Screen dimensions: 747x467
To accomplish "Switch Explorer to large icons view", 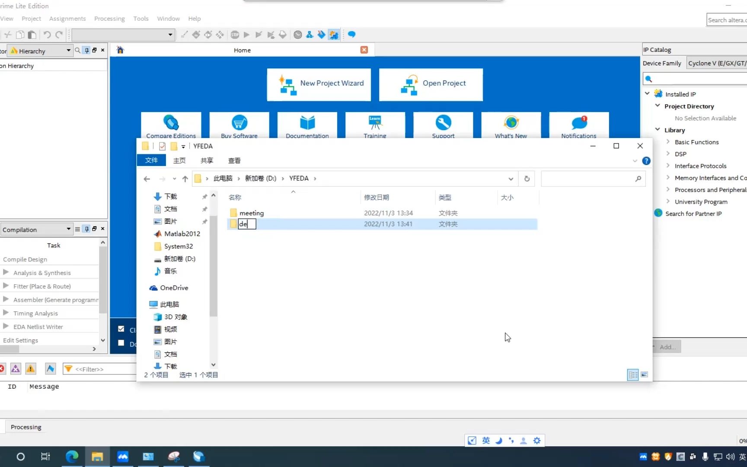I will tap(645, 375).
